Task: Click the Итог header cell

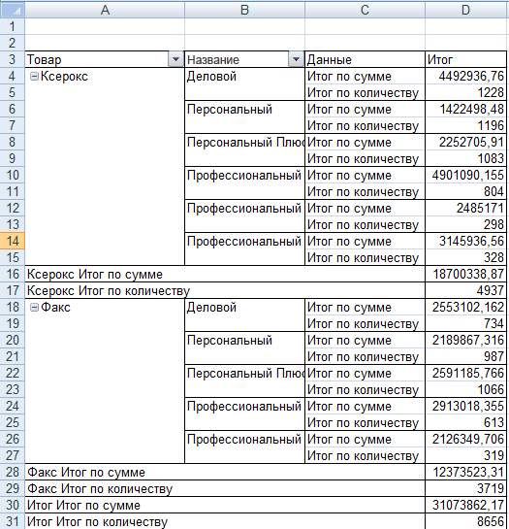Action: [x=465, y=59]
